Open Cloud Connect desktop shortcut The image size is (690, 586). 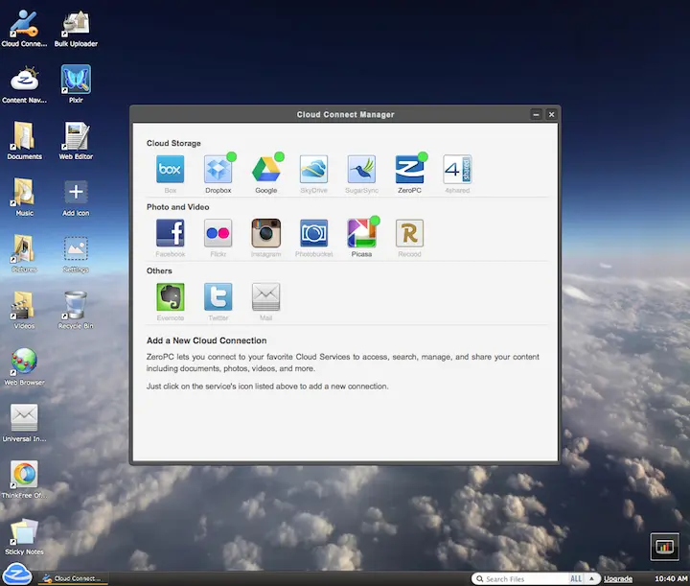[24, 28]
